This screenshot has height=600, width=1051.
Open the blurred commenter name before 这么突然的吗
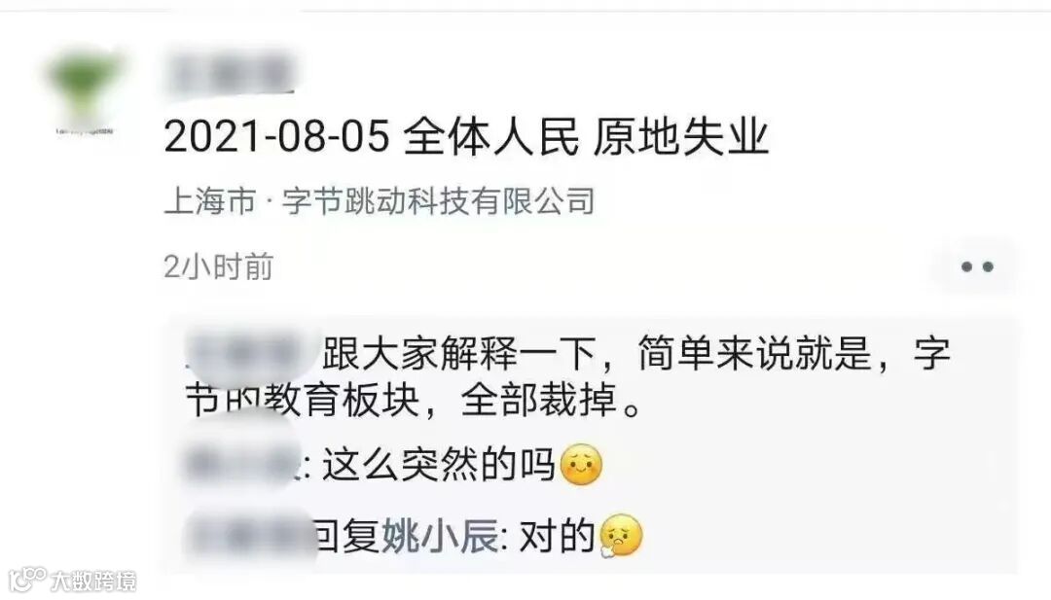tap(240, 464)
